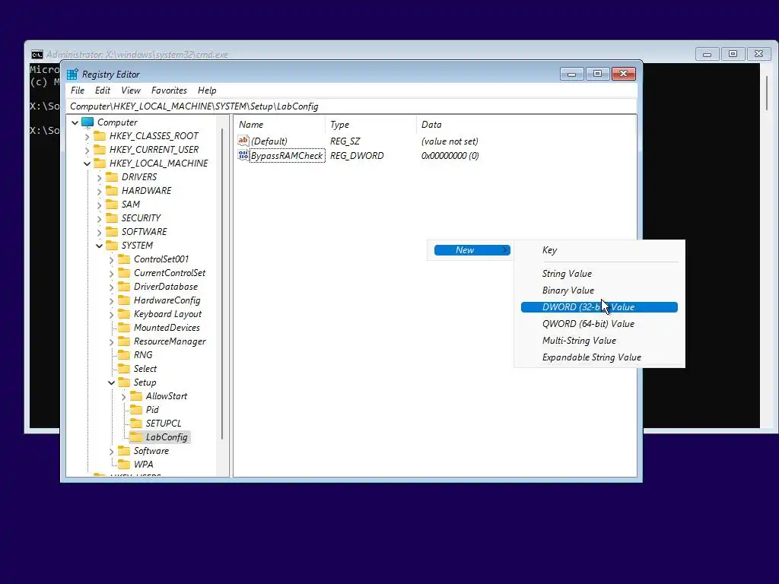Click the HARDWARE folder icon
The width and height of the screenshot is (779, 584).
(x=113, y=191)
